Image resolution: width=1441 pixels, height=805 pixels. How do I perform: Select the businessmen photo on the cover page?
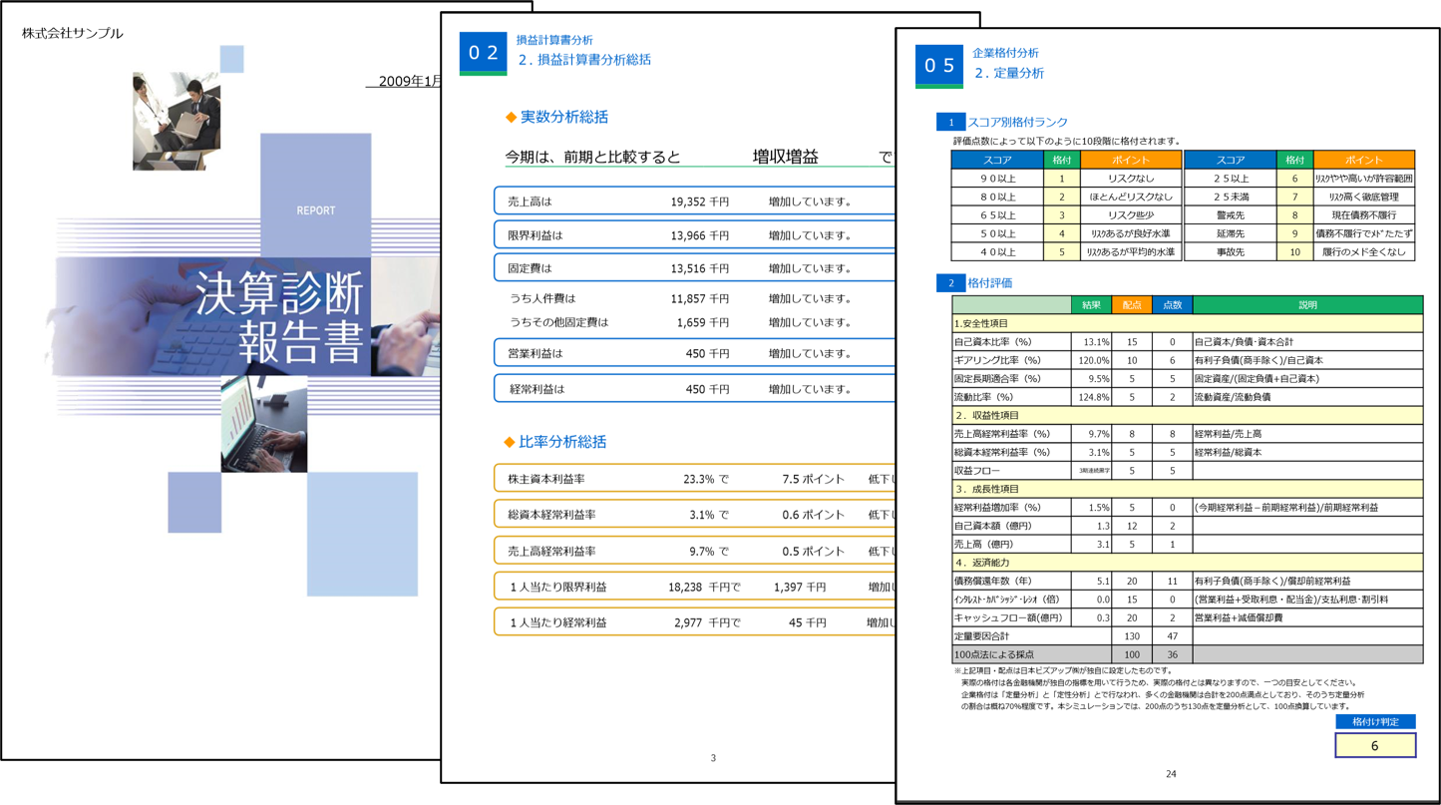[x=177, y=121]
